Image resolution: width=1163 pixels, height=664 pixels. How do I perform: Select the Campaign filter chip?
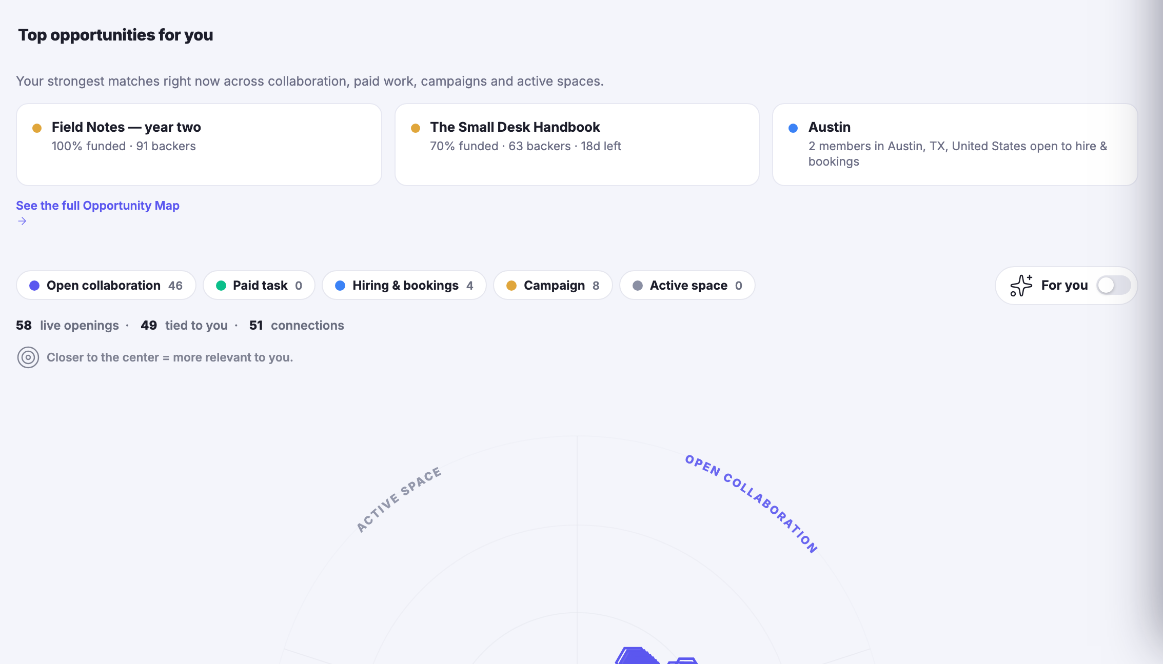coord(553,286)
